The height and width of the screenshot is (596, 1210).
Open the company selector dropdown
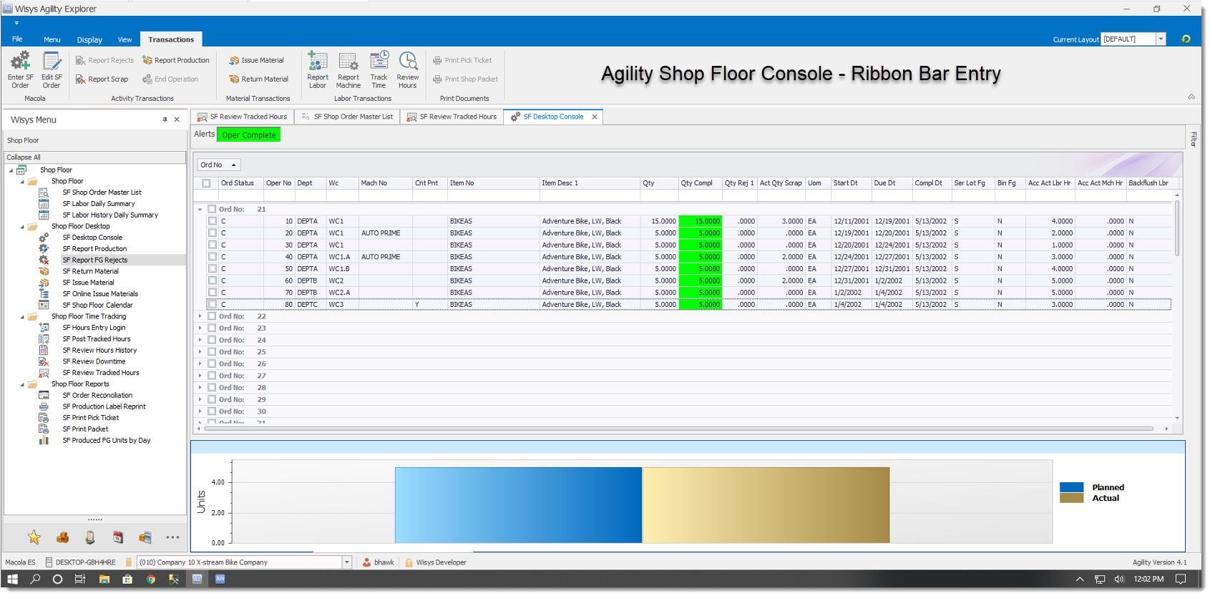[x=347, y=562]
